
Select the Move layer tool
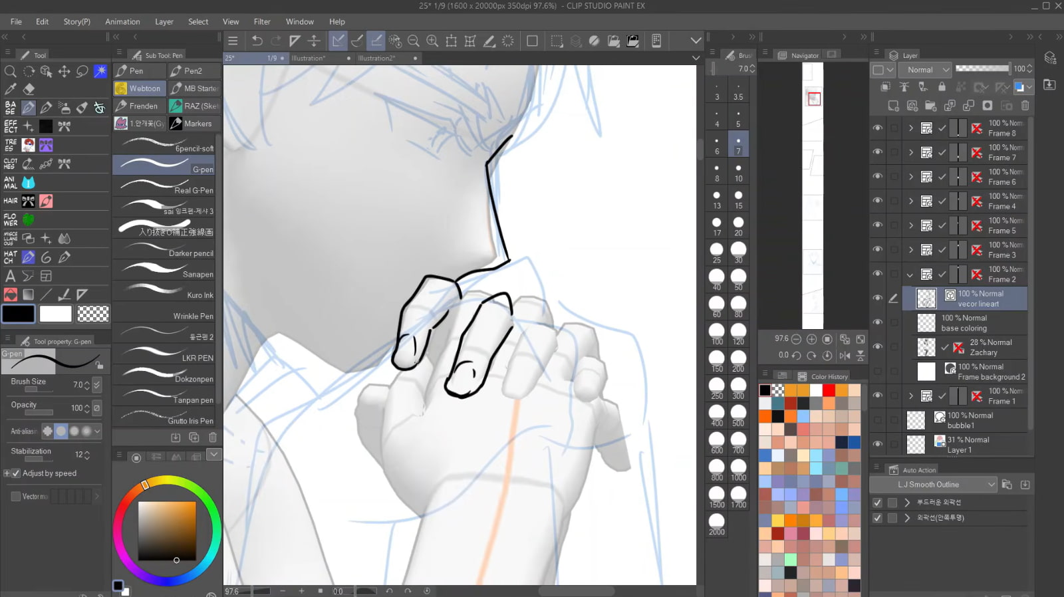pyautogui.click(x=64, y=71)
